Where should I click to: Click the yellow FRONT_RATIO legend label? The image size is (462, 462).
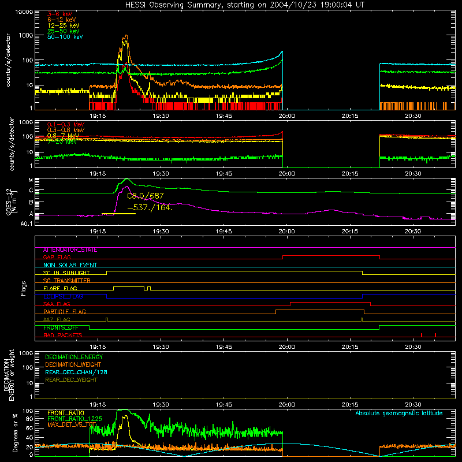[x=66, y=413]
